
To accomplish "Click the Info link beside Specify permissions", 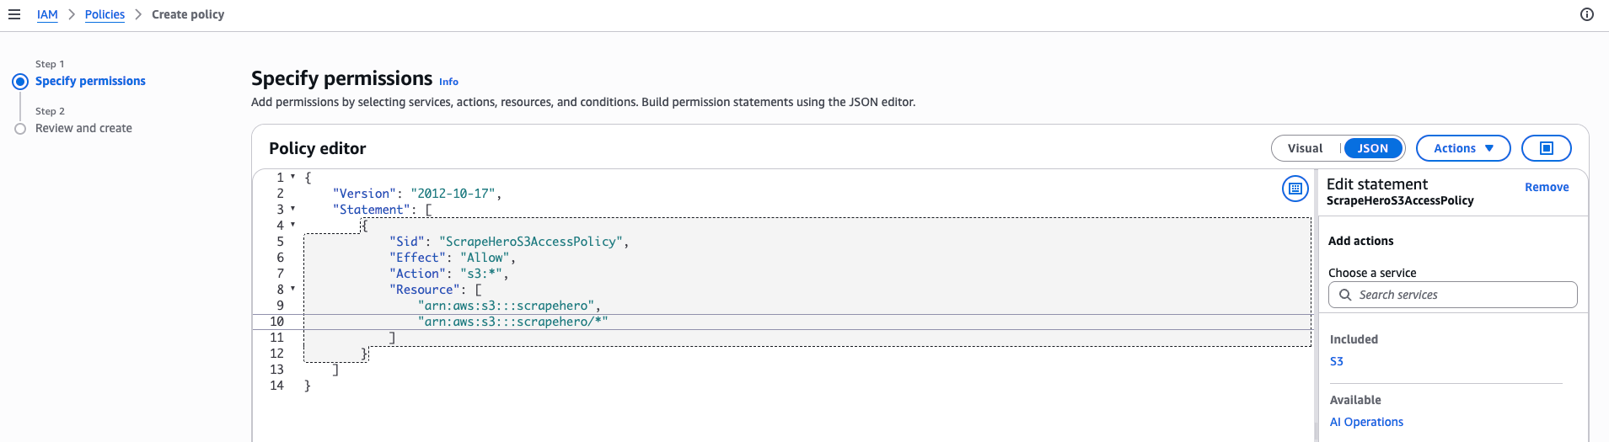I will click(x=448, y=82).
